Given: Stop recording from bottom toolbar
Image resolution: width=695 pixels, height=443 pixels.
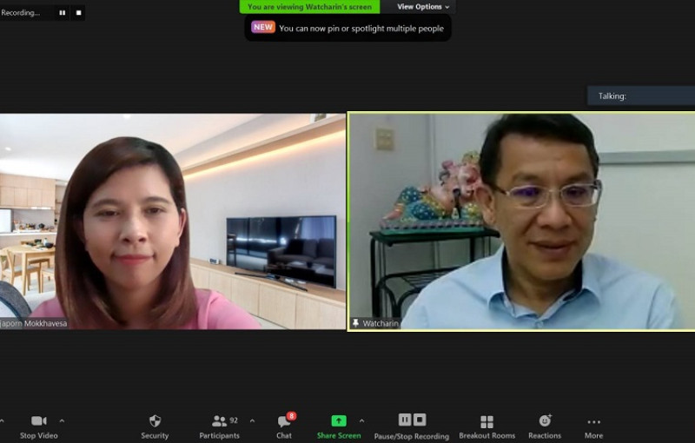Looking at the screenshot, I should coord(420,419).
